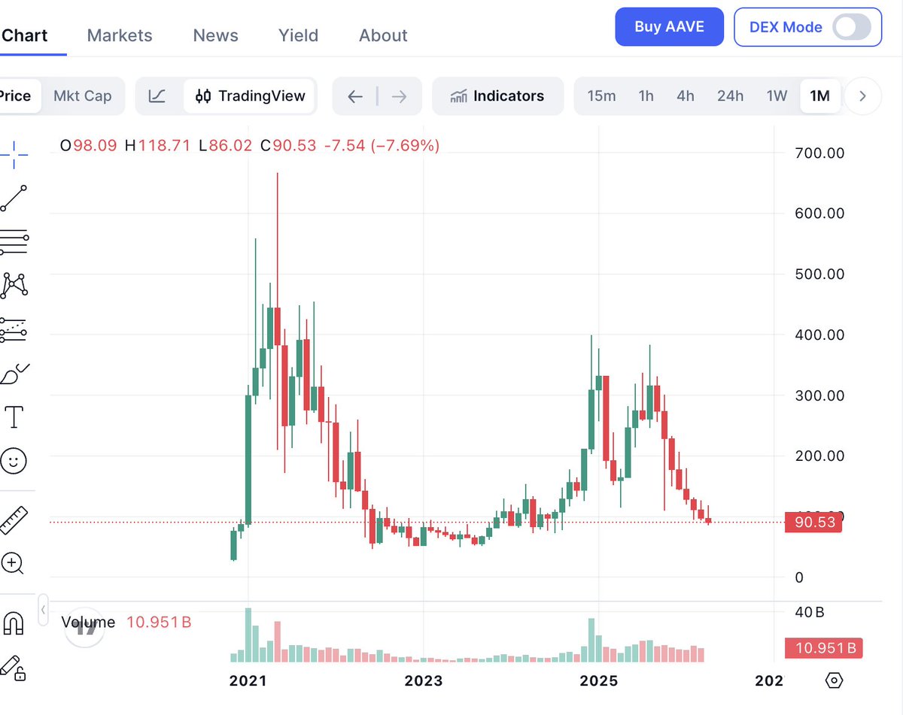903x715 pixels.
Task: Expand more timeframe options with right chevron
Action: point(863,96)
